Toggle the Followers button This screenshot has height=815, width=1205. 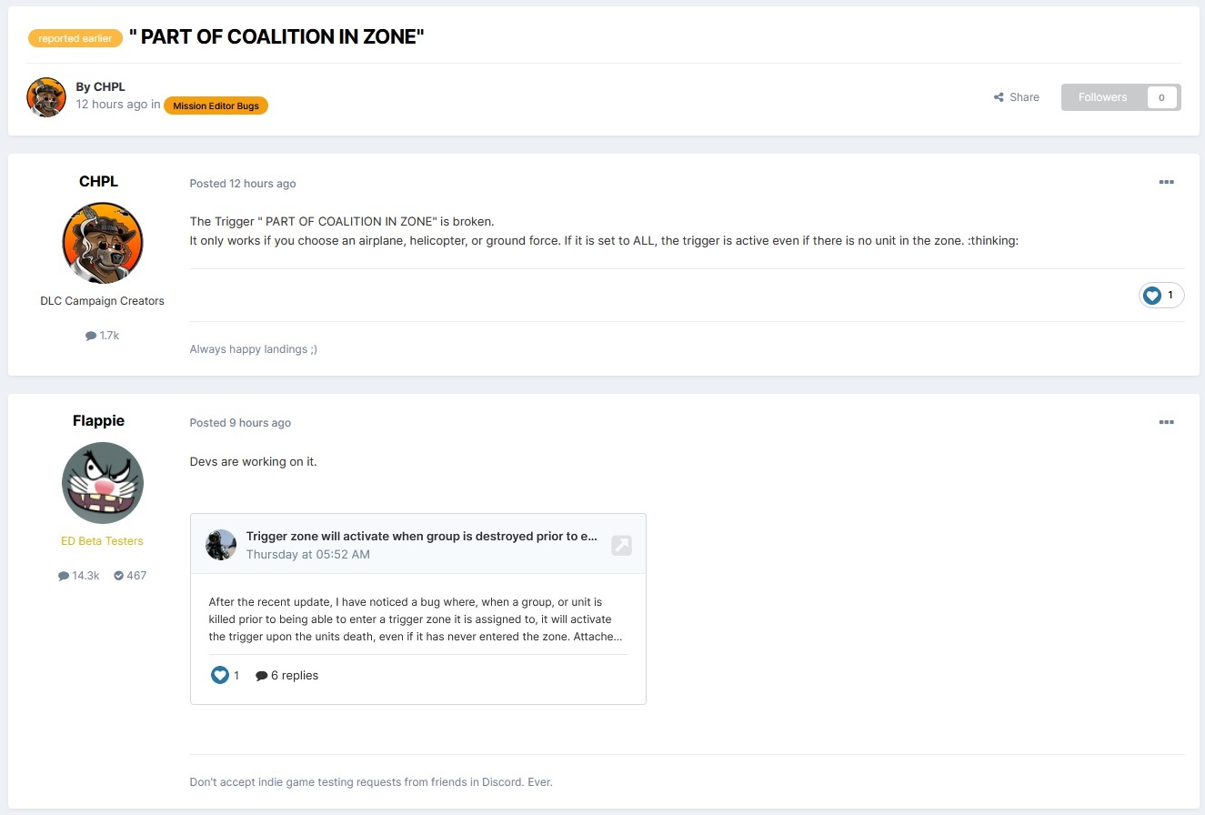click(x=1102, y=97)
